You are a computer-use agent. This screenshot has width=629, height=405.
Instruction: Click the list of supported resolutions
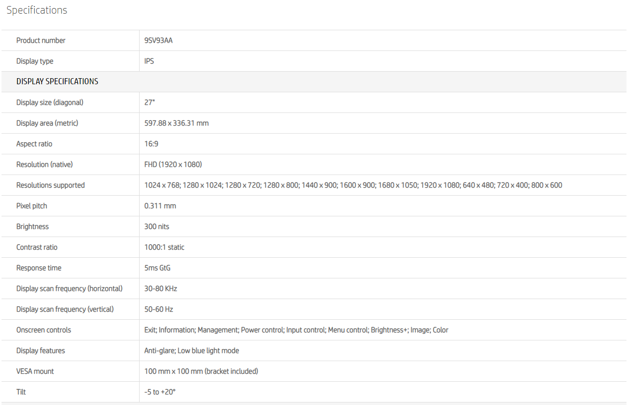[353, 185]
